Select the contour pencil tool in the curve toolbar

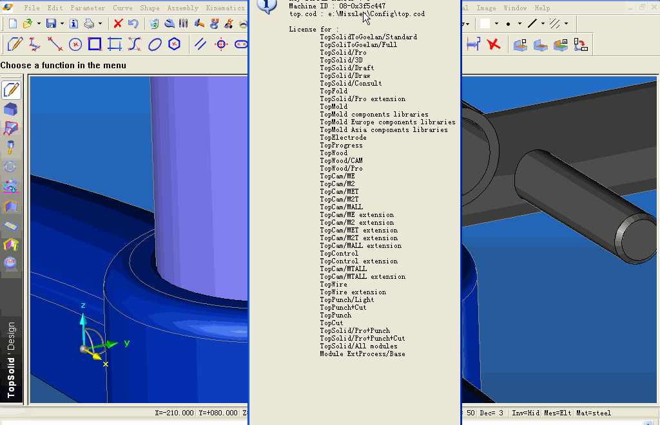[x=15, y=44]
